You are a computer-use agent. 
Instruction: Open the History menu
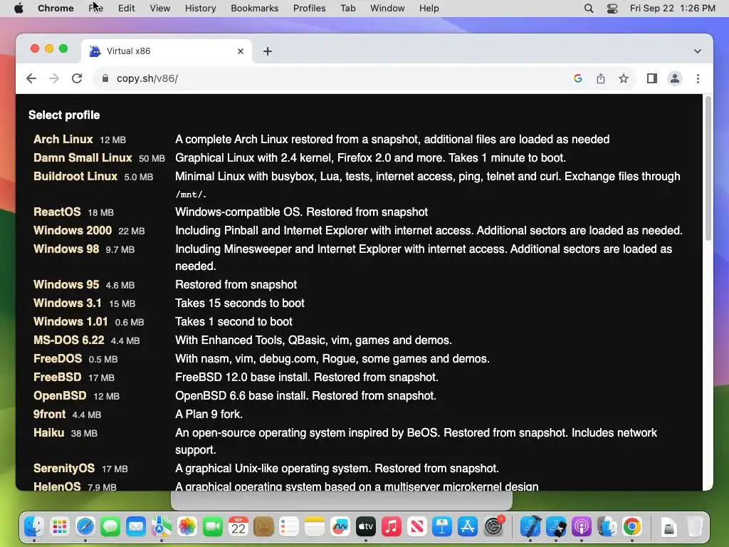pyautogui.click(x=200, y=9)
